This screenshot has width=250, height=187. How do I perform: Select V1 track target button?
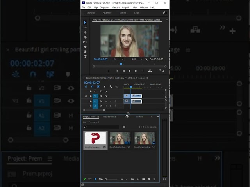point(95,96)
